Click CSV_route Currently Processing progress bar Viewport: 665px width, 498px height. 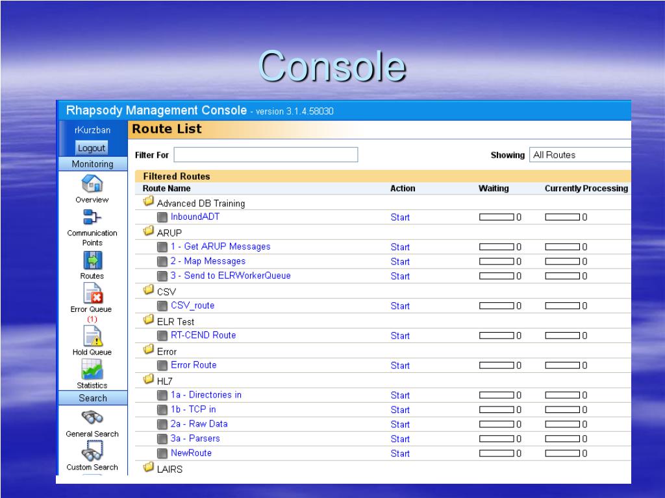pos(562,306)
